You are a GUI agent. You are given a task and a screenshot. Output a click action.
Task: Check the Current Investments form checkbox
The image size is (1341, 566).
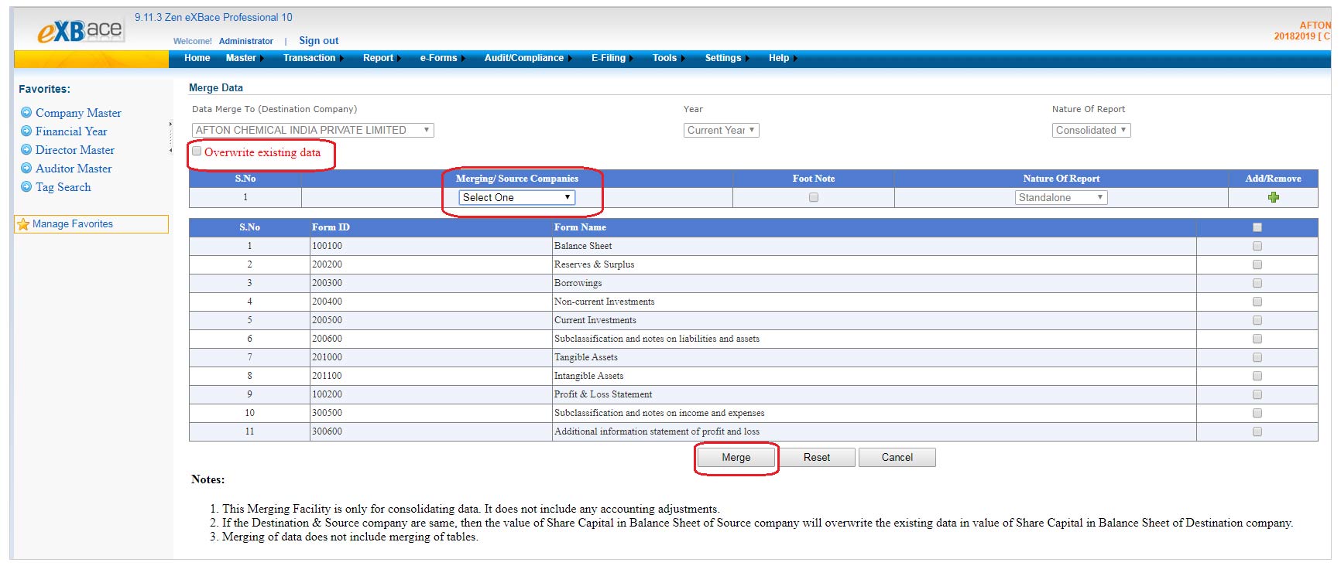pyautogui.click(x=1257, y=320)
